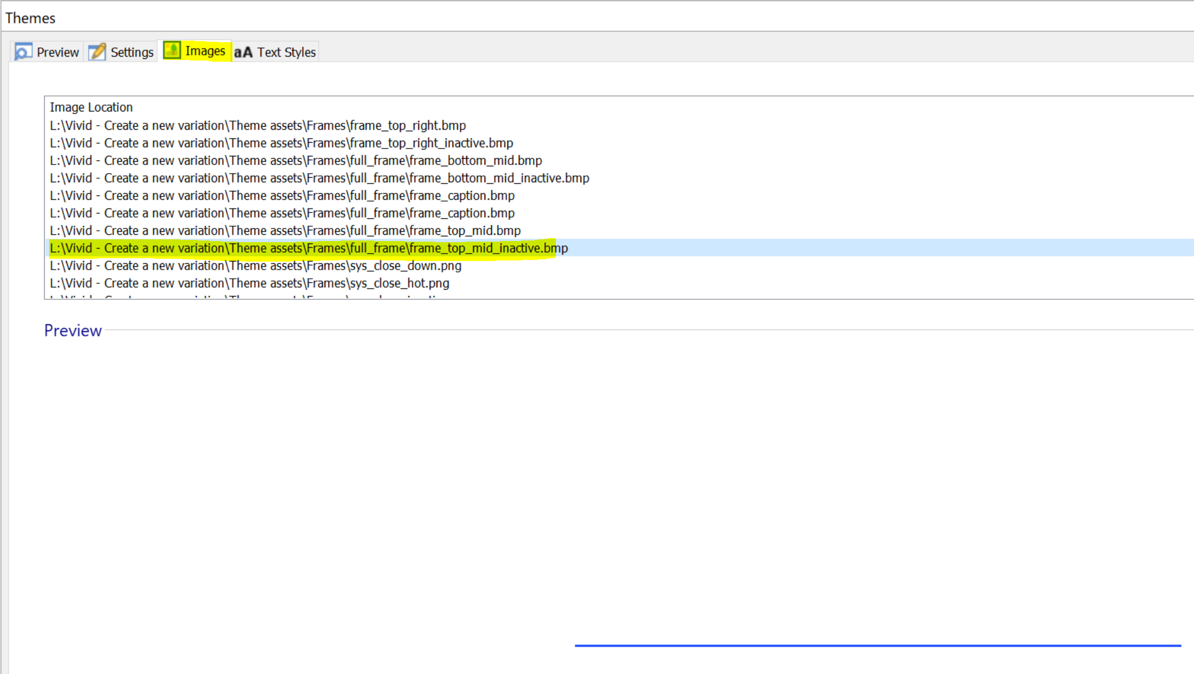Select the sys_close_down.png row
This screenshot has width=1194, height=674.
coord(619,266)
